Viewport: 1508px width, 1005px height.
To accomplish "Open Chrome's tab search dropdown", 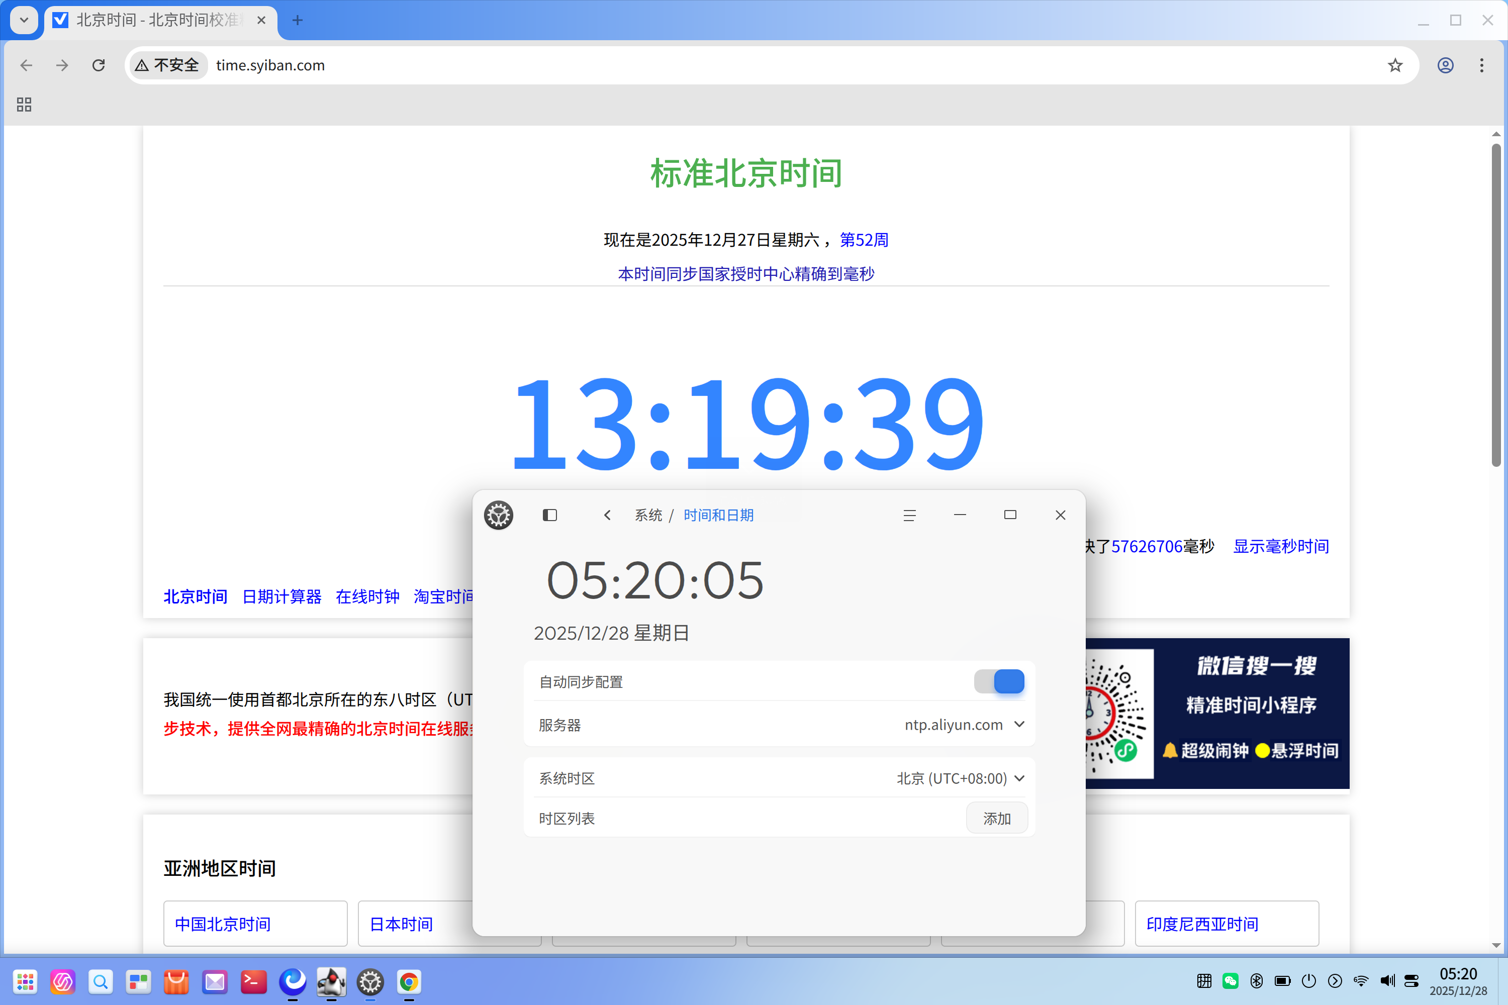I will tap(24, 20).
